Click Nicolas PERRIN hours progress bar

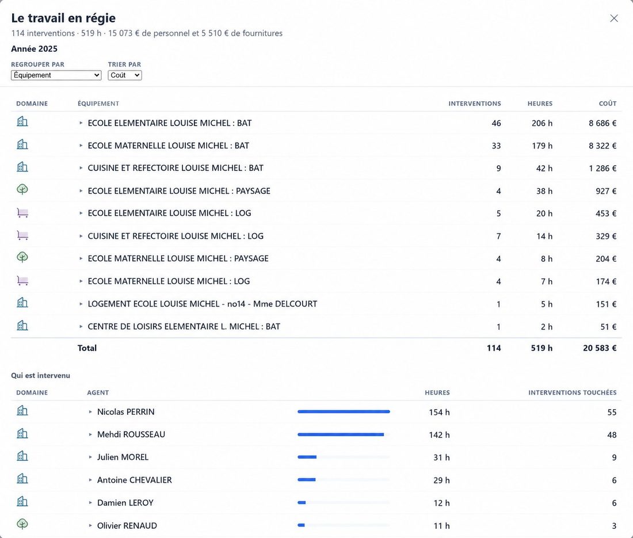(344, 411)
